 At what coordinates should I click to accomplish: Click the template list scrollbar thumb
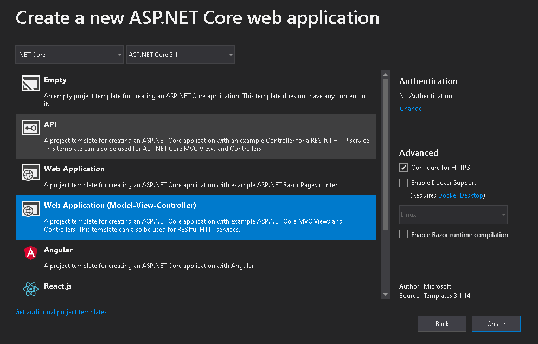tap(385, 155)
